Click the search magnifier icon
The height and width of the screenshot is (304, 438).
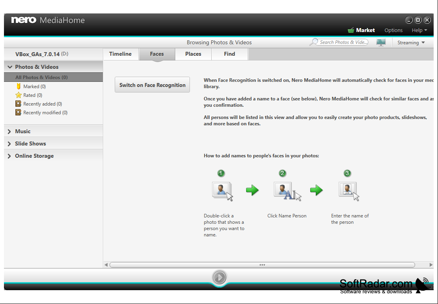coord(314,42)
